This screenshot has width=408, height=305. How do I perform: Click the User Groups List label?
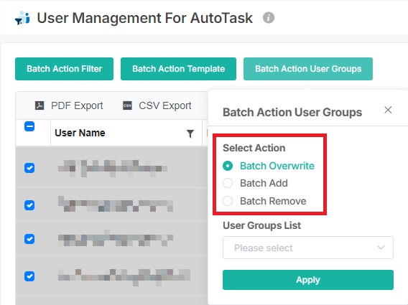point(261,225)
